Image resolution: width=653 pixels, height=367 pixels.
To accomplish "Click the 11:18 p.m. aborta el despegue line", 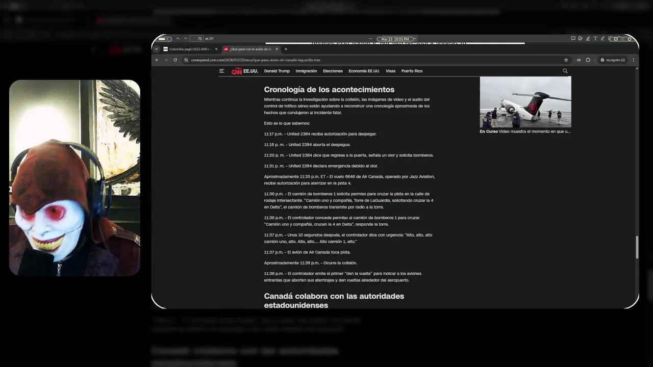I will (307, 145).
